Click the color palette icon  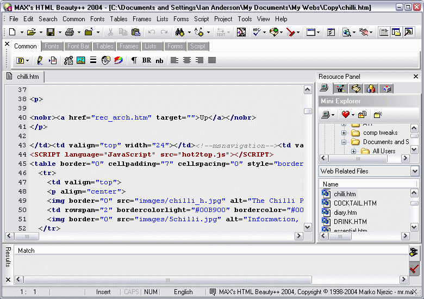[x=118, y=60]
